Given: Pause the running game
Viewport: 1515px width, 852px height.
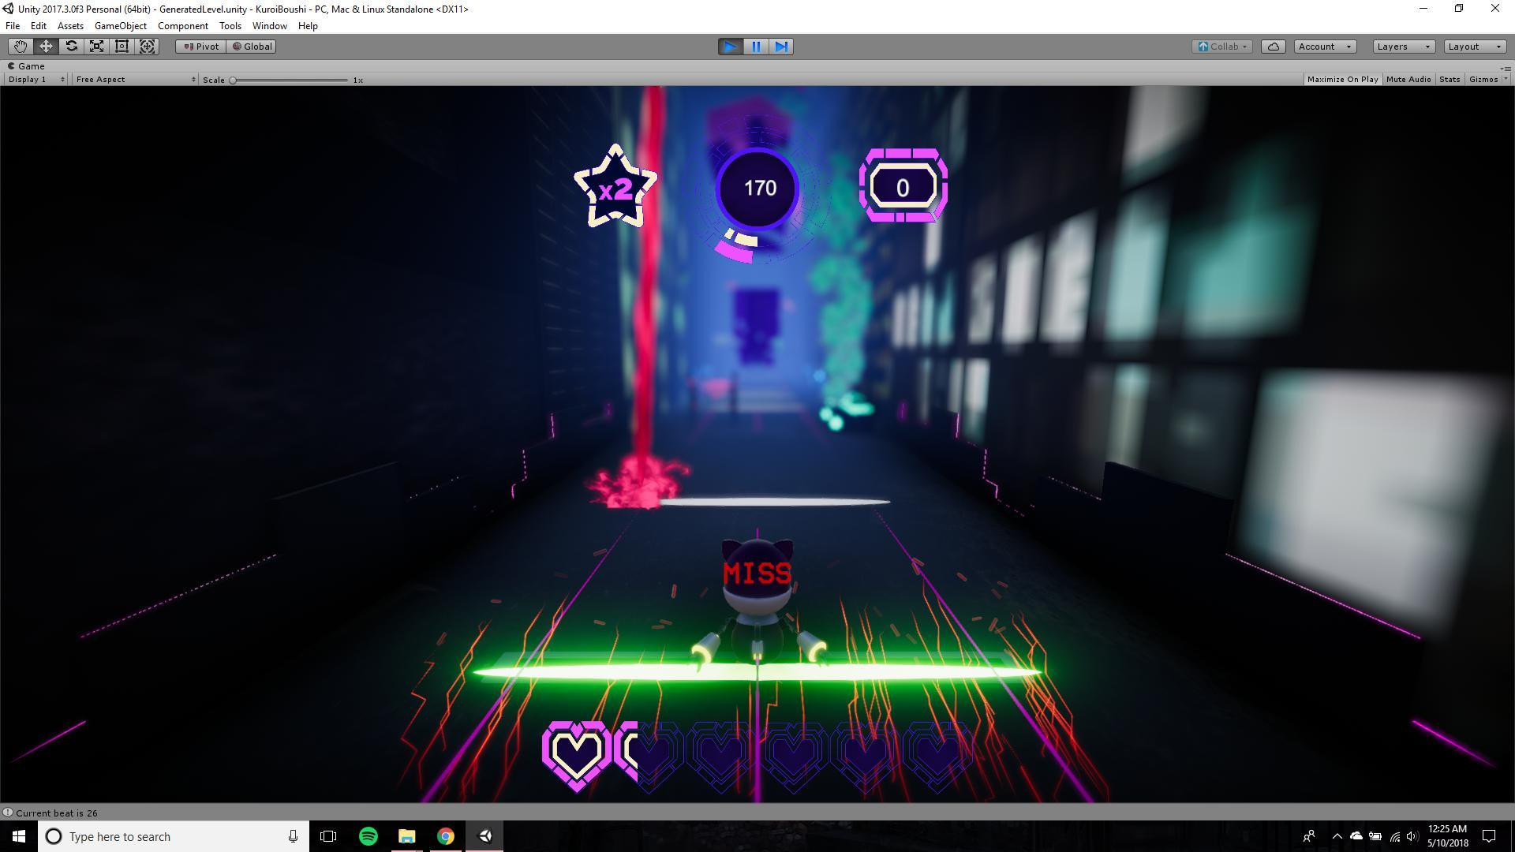Looking at the screenshot, I should point(756,47).
